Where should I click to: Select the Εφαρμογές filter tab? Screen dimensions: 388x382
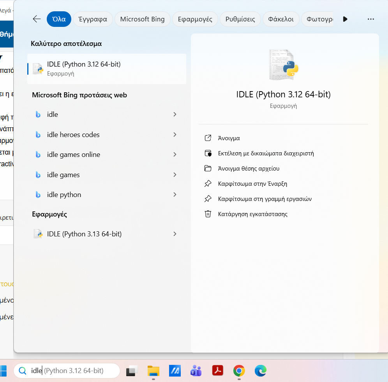195,19
